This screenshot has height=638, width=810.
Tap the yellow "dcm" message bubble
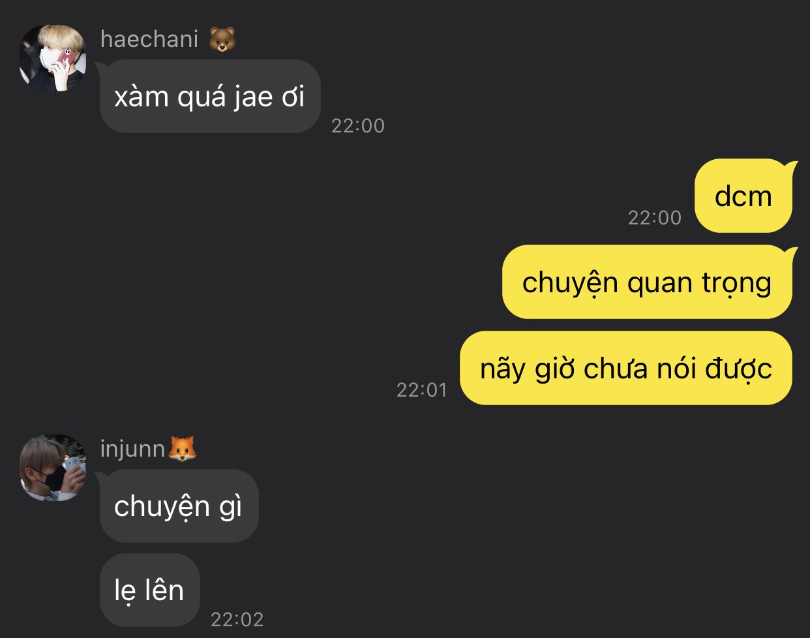[x=743, y=196]
